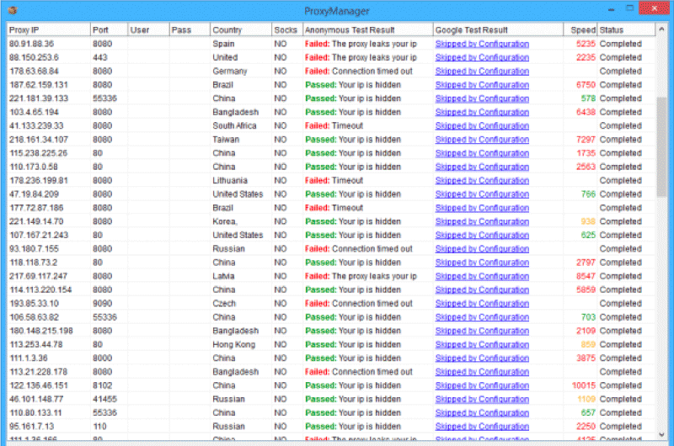Select proxy IP 111.1.3.36
The height and width of the screenshot is (446, 674).
[29, 358]
